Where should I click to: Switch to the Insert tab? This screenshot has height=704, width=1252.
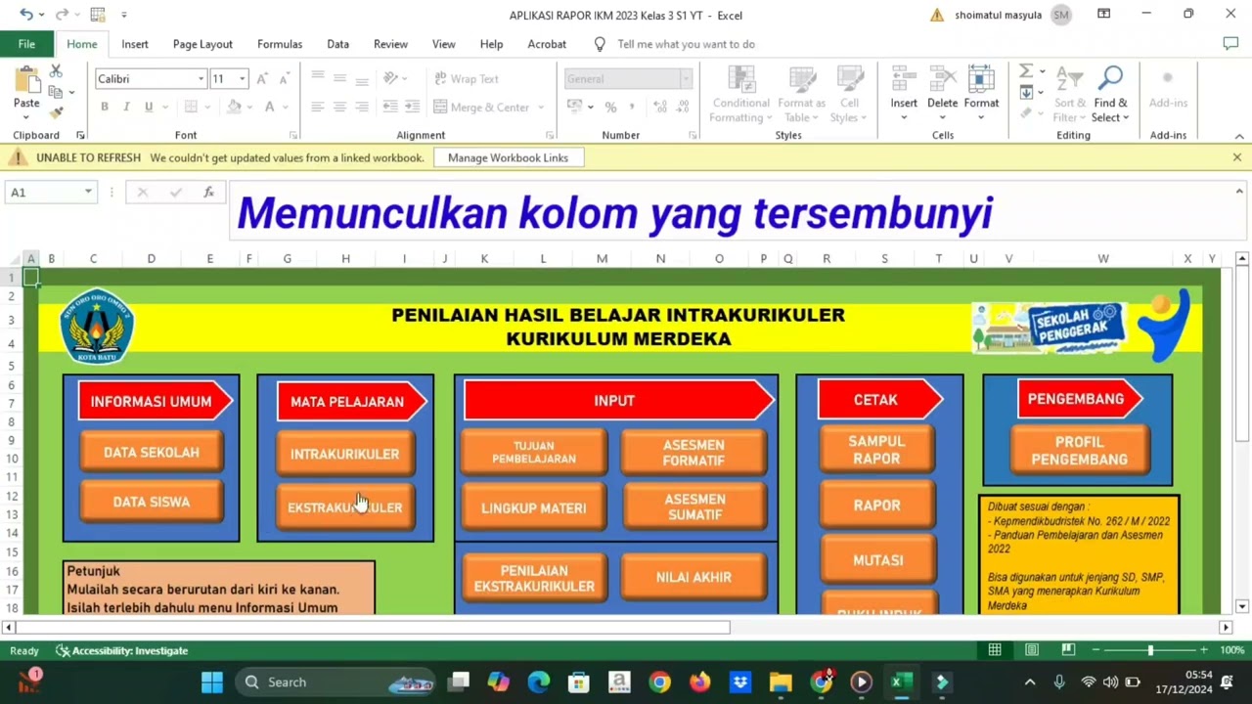135,44
